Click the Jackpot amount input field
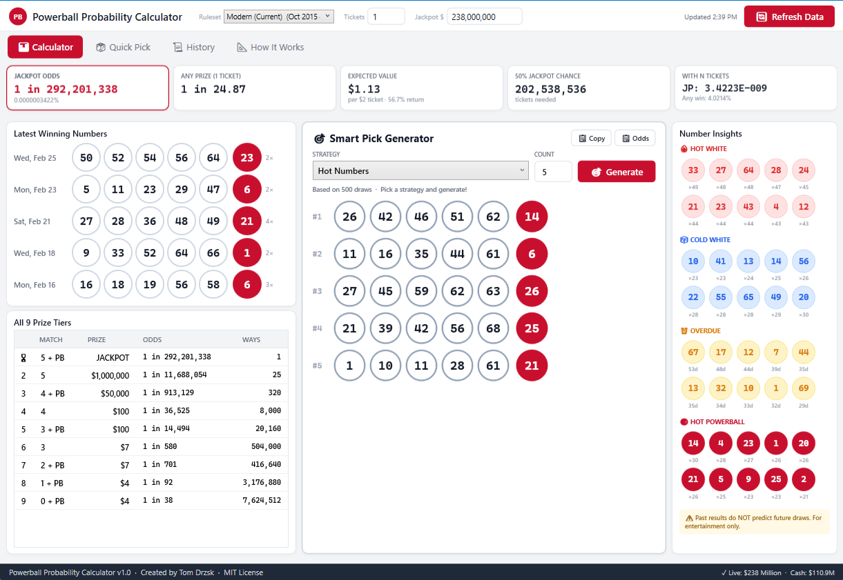Screen dimensions: 843x580 [485, 17]
